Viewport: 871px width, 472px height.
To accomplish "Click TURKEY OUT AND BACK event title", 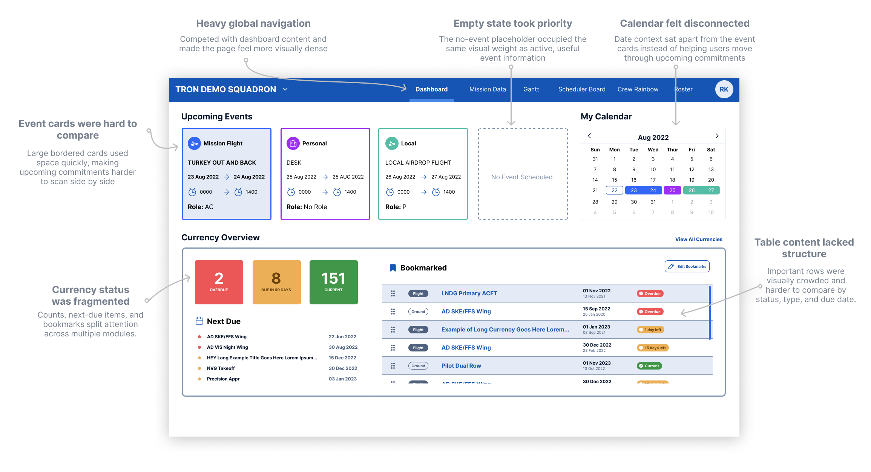I will (222, 163).
